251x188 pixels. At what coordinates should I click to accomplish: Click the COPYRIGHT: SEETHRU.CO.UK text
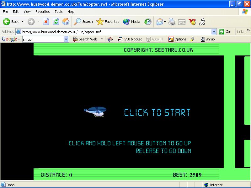(x=158, y=50)
